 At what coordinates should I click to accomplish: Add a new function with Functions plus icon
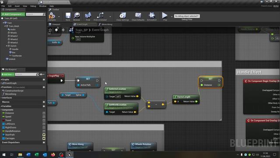tap(44, 87)
